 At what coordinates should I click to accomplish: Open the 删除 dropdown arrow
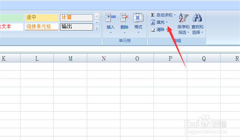click(x=124, y=33)
